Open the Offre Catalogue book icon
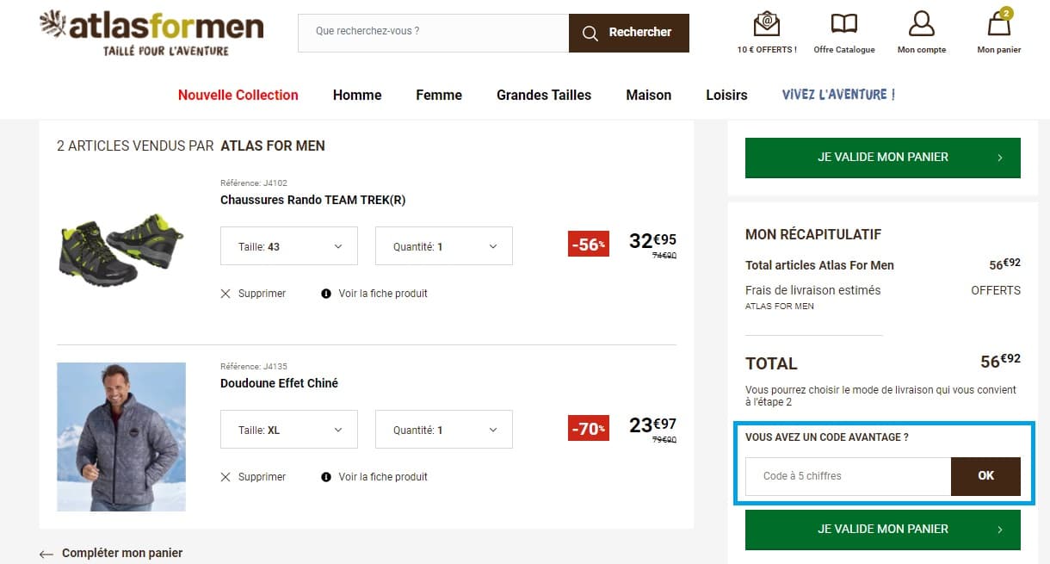The height and width of the screenshot is (564, 1050). point(843,23)
